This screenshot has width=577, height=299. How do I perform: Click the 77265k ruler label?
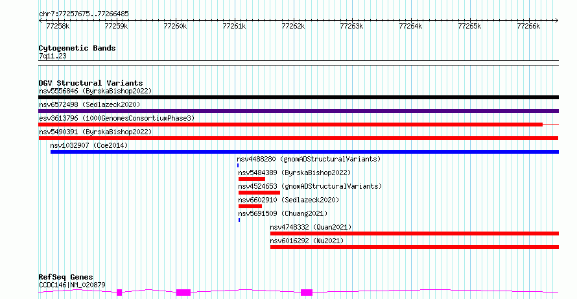(469, 26)
